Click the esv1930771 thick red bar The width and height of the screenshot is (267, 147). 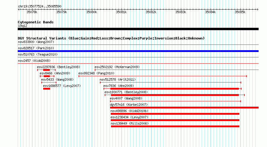pyautogui.click(x=175, y=95)
